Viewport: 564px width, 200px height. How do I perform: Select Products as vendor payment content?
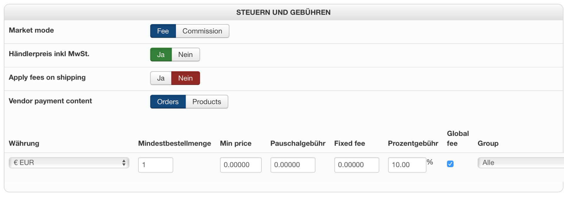[x=207, y=102]
